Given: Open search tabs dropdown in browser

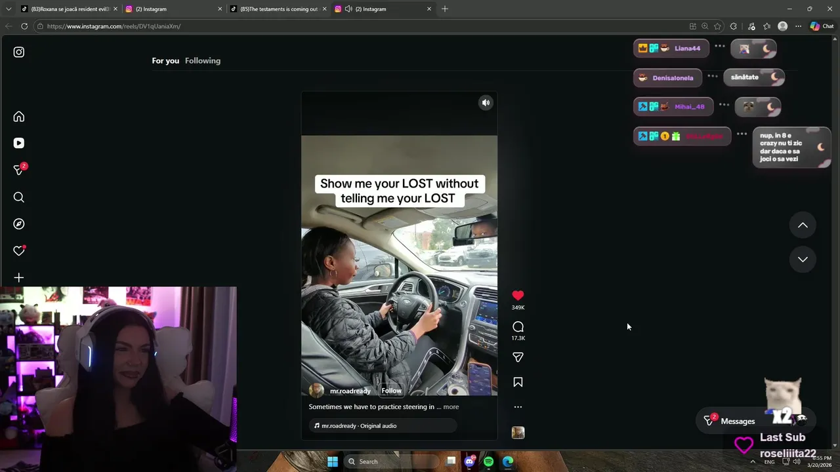Looking at the screenshot, I should (9, 9).
